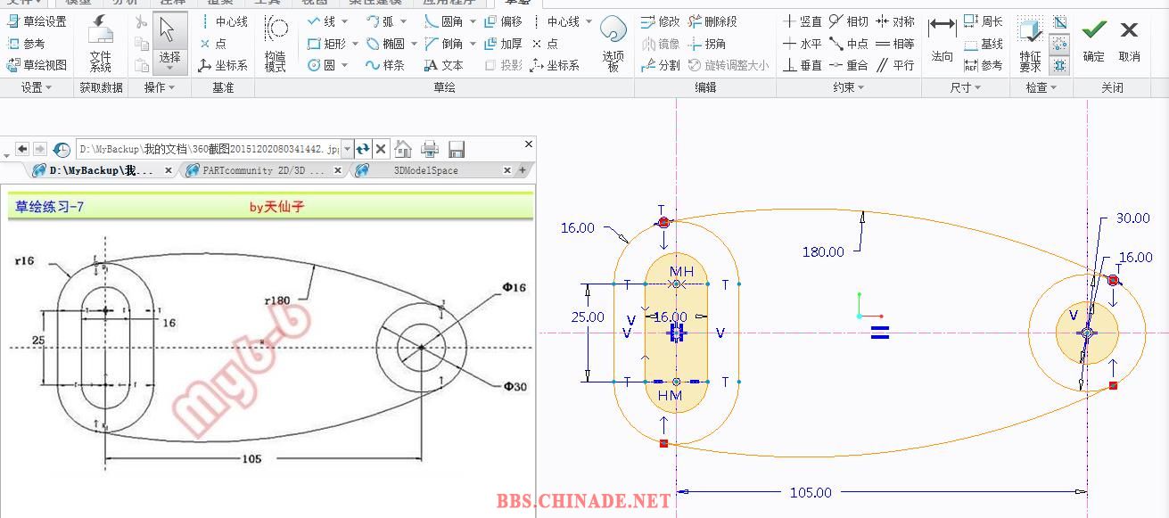The width and height of the screenshot is (1169, 518).
Task: Expand the 尺寸 group menu
Action: coord(965,87)
